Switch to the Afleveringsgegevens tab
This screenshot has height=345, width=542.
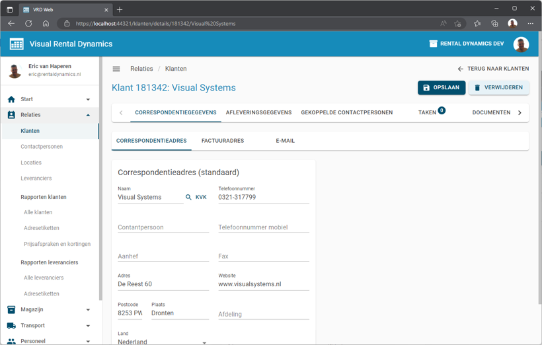pos(258,113)
